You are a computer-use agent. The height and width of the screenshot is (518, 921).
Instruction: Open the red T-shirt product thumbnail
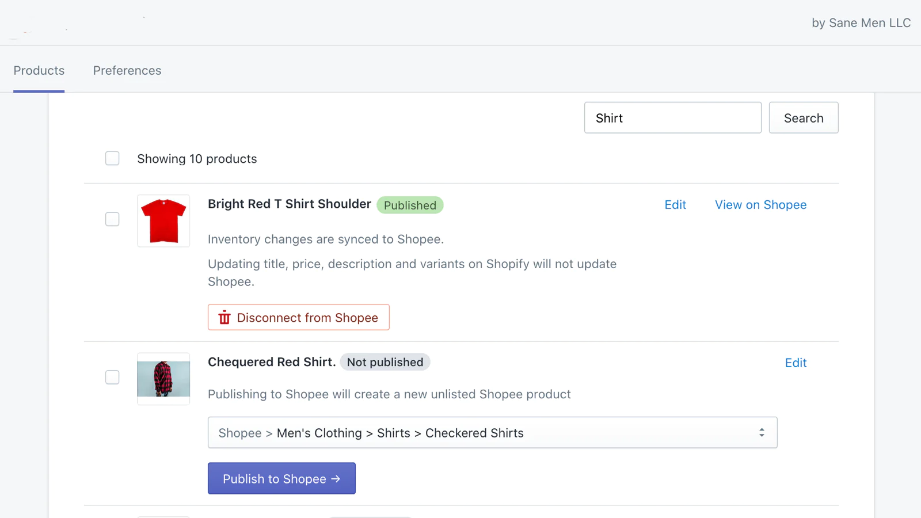[x=163, y=221]
